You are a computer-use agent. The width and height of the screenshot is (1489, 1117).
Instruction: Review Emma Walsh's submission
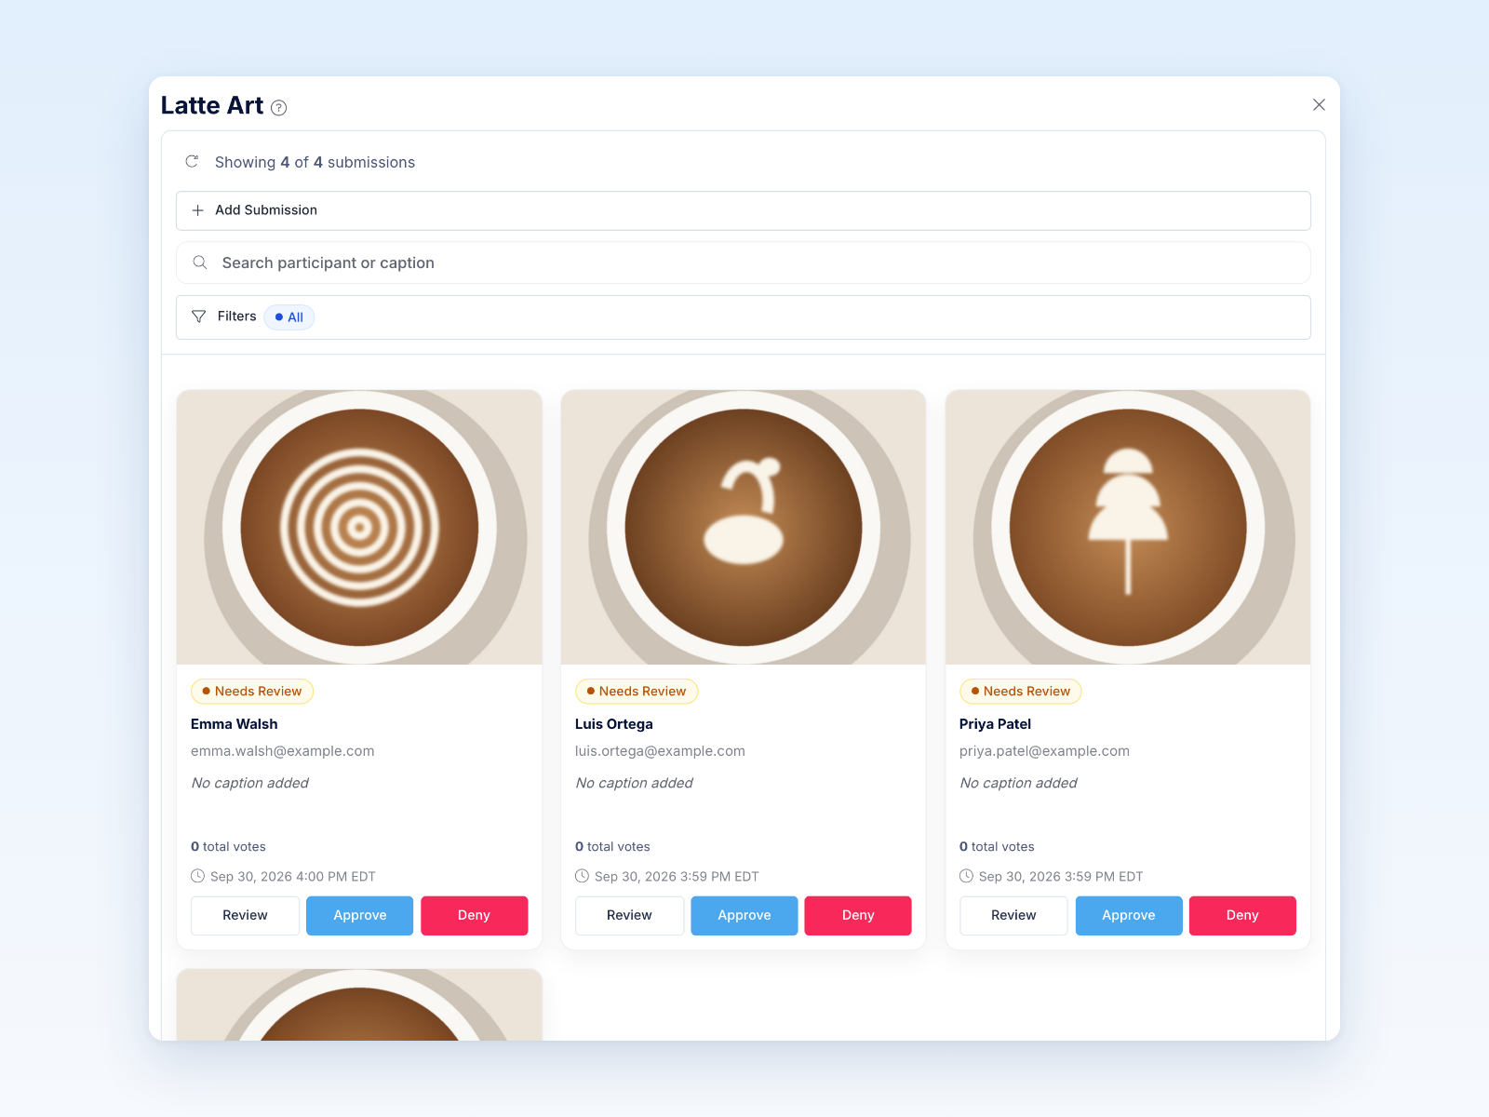[x=245, y=916]
